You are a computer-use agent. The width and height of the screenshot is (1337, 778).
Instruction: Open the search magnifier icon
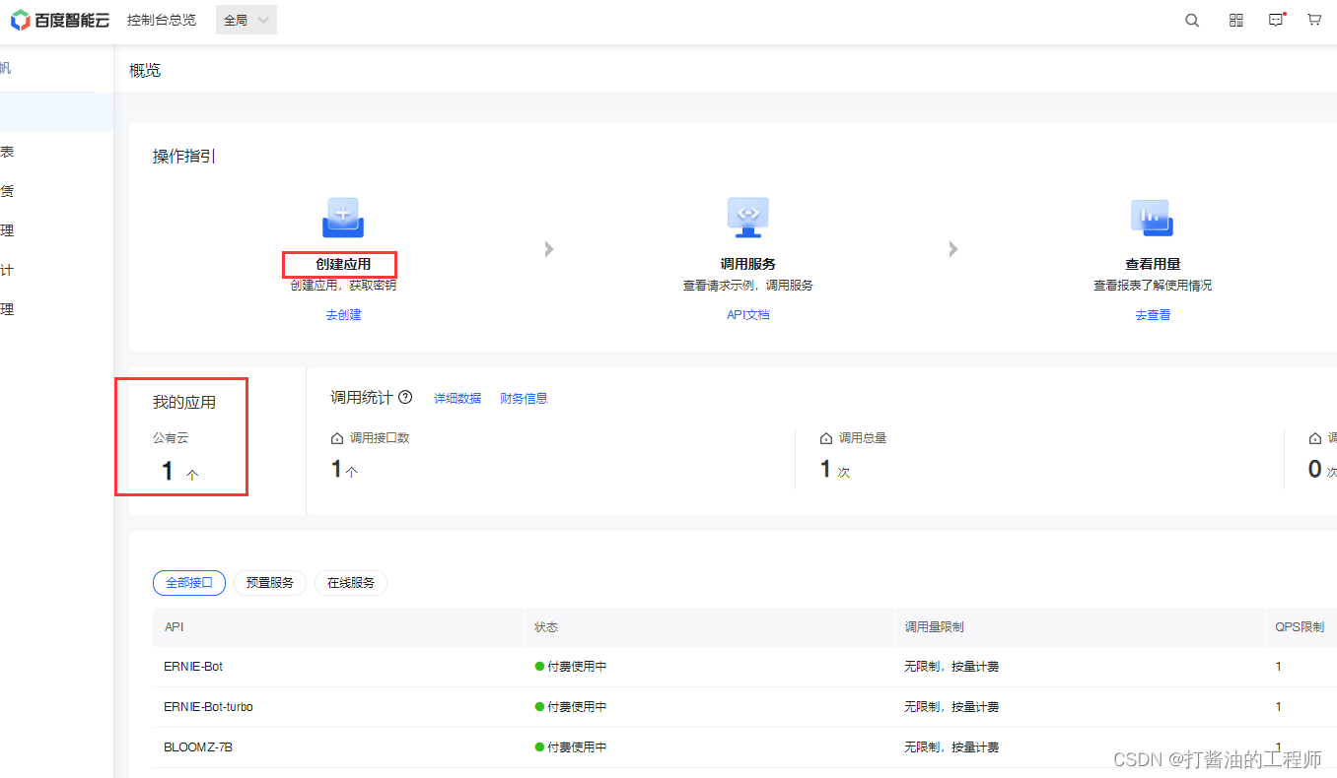1192,20
